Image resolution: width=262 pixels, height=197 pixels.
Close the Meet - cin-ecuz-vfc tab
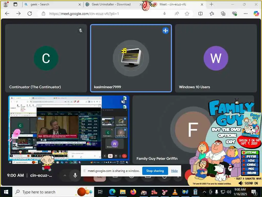pyautogui.click(x=202, y=5)
